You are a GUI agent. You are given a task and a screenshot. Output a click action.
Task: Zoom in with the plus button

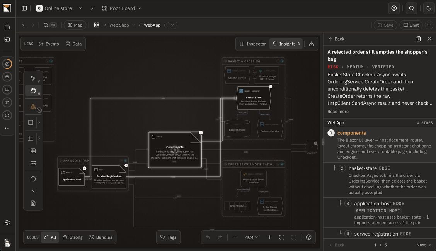coord(269,237)
